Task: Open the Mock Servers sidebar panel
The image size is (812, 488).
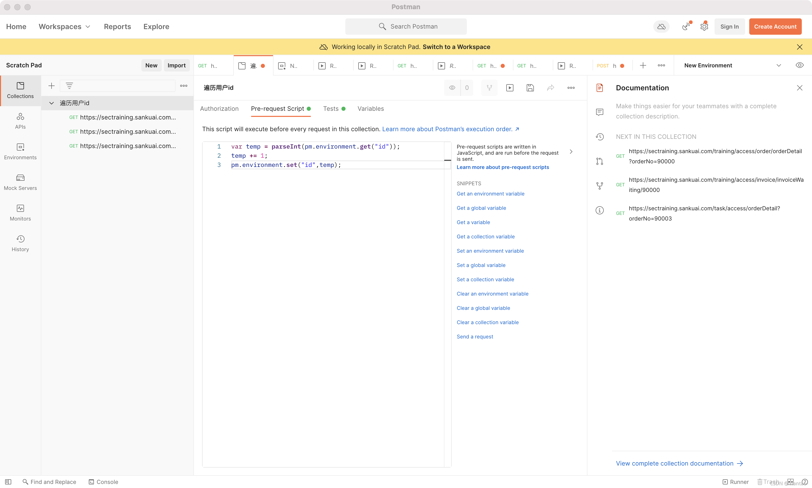Action: pos(20,182)
